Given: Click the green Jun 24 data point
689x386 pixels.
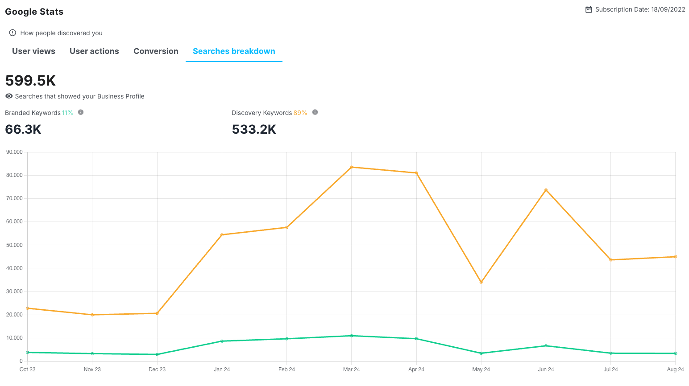Looking at the screenshot, I should pos(546,346).
